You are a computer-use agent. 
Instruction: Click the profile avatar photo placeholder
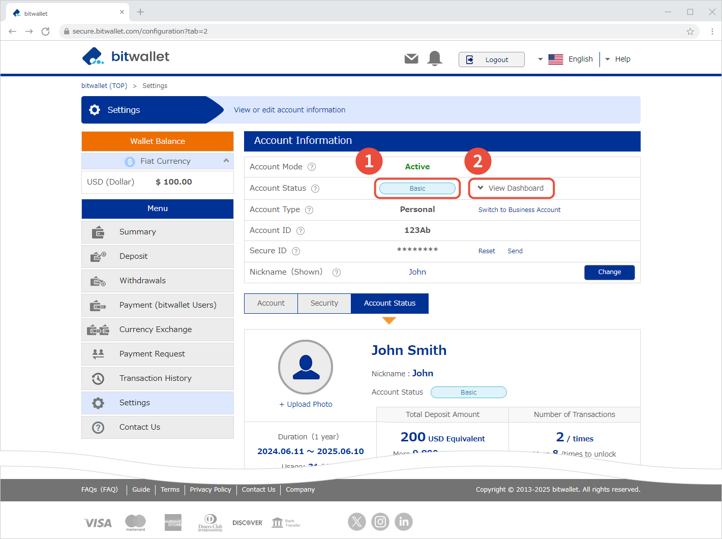pos(306,367)
